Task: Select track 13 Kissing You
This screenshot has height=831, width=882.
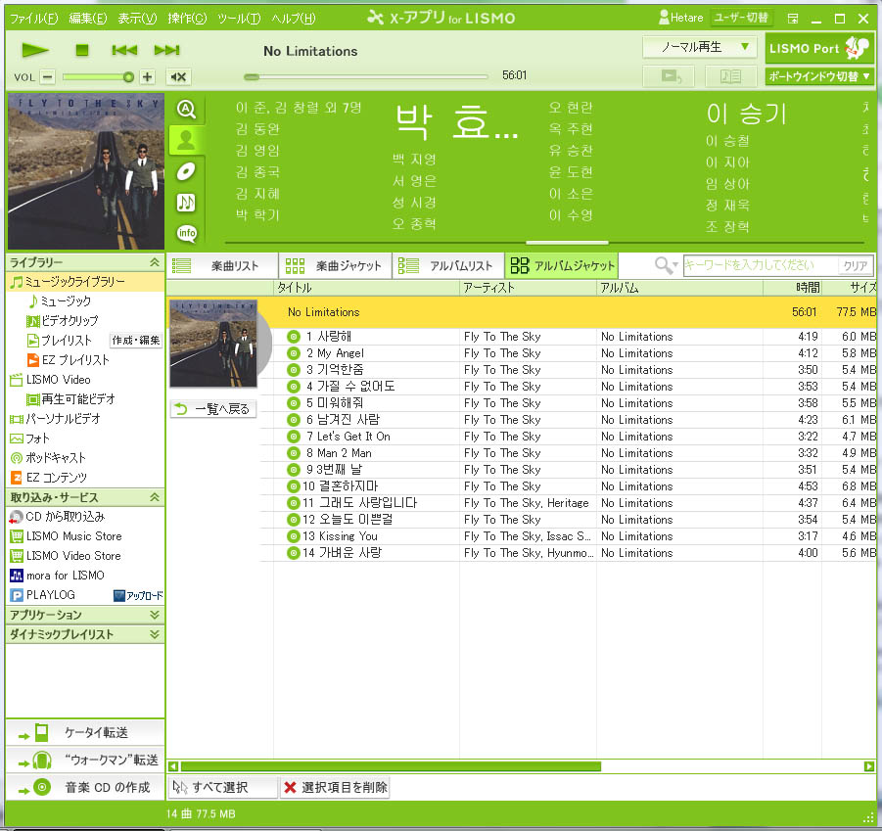Action: (568, 536)
